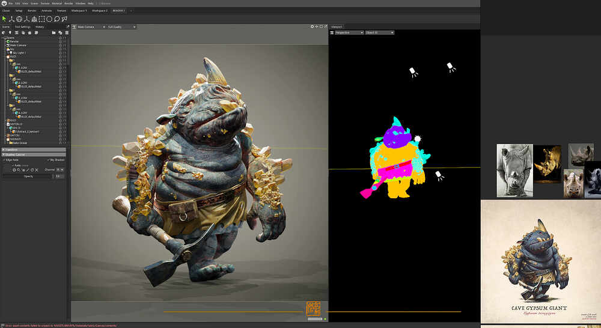This screenshot has width=601, height=328.
Task: Select the dashed rectangle marquee tool
Action: point(42,19)
